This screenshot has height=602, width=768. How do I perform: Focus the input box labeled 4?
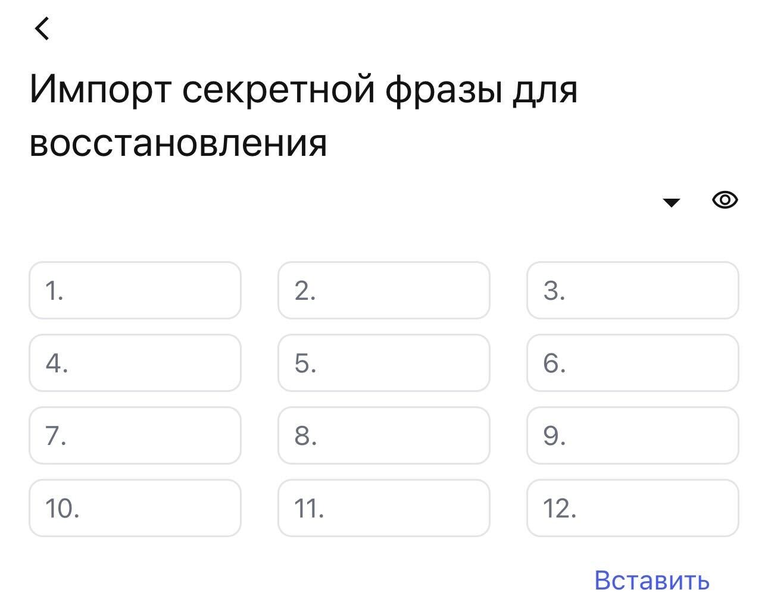tap(135, 363)
